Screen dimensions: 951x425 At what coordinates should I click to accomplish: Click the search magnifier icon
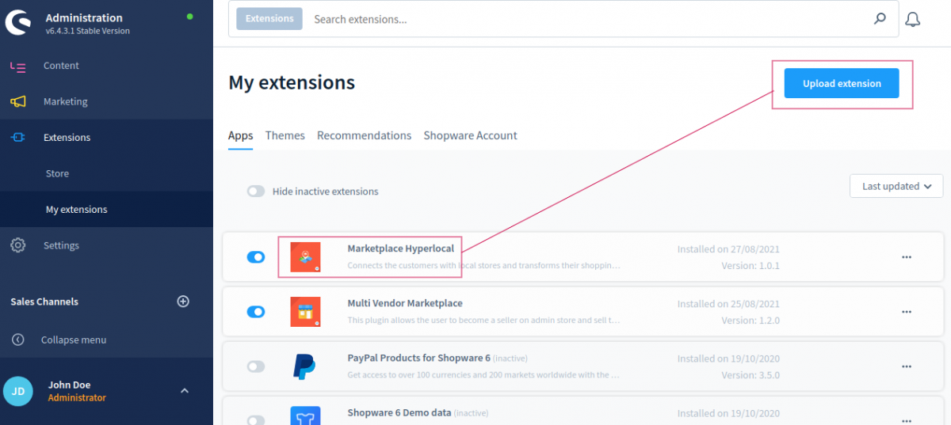pos(880,19)
